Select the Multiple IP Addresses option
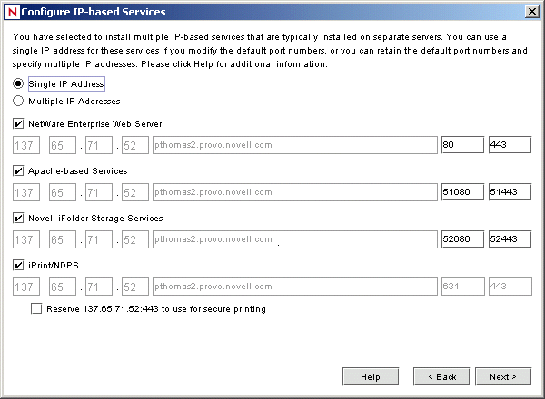 (x=19, y=102)
